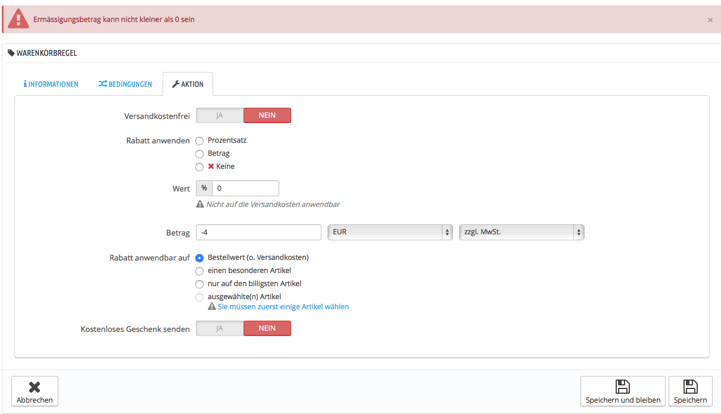Screen dimensions: 721x414
Task: Click the Warenkorbregel tag icon
Action: (11, 53)
